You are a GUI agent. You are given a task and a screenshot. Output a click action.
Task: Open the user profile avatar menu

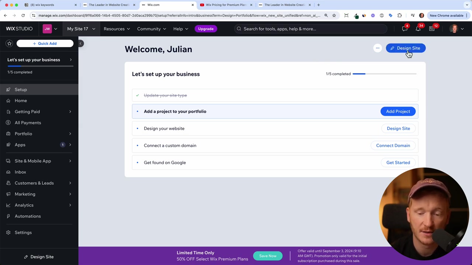[457, 29]
